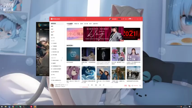
Task: Expand the VIP badge dropdown arrow
Action: click(121, 19)
